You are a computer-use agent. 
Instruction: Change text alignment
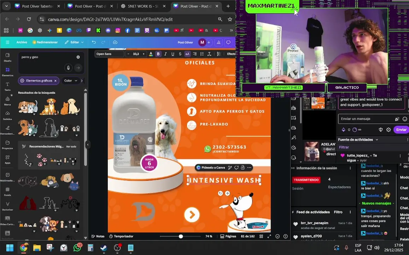click(x=194, y=54)
